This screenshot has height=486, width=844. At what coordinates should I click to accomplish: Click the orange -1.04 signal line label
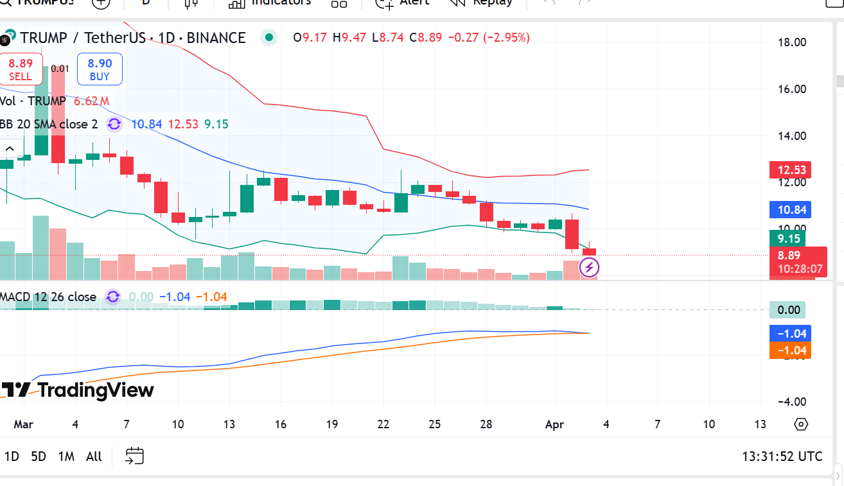(790, 350)
